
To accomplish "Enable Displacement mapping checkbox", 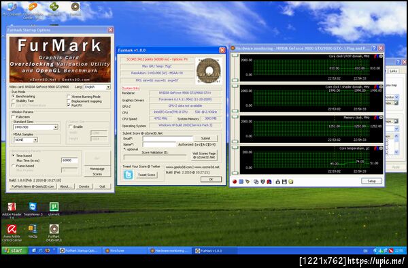I will [69, 101].
